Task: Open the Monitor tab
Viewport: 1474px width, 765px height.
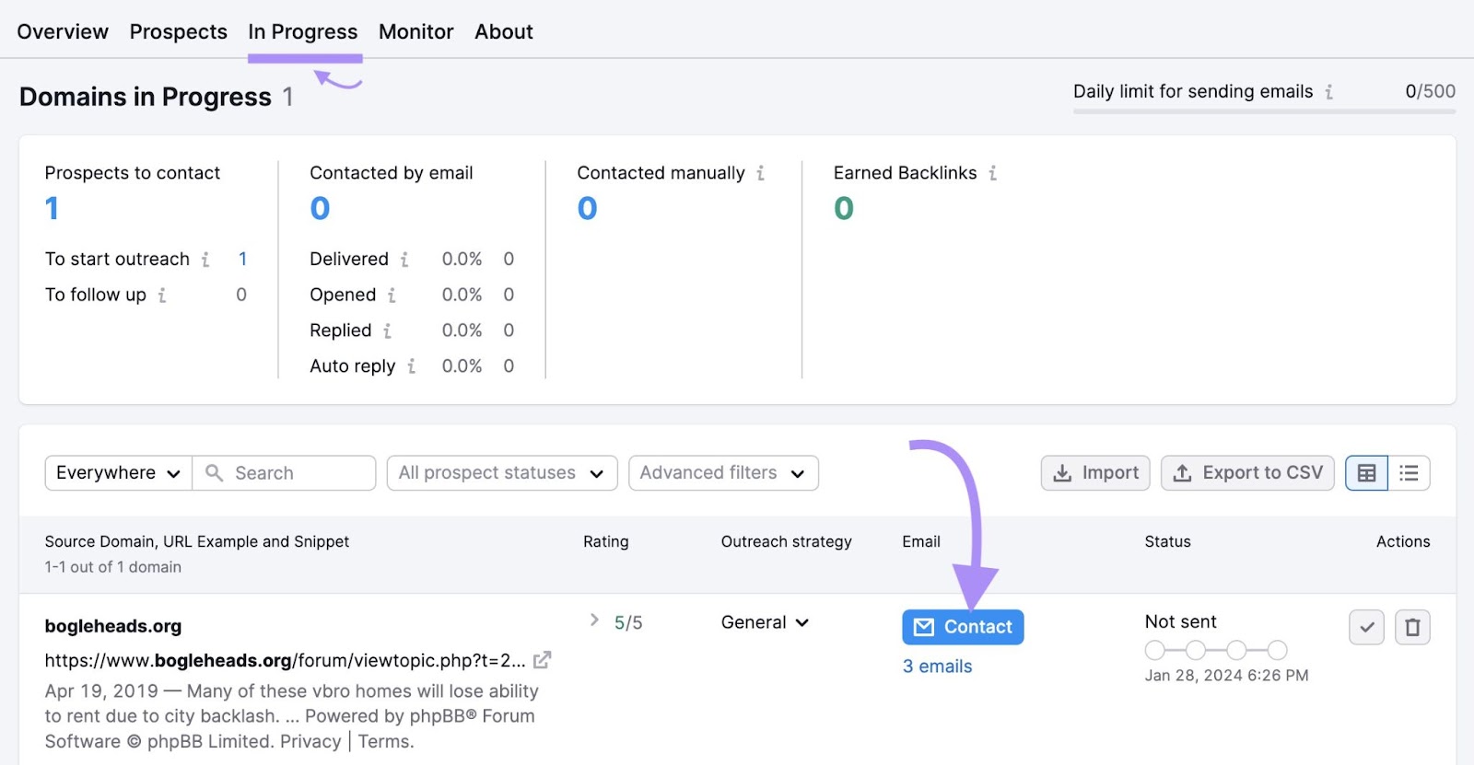Action: [x=415, y=32]
